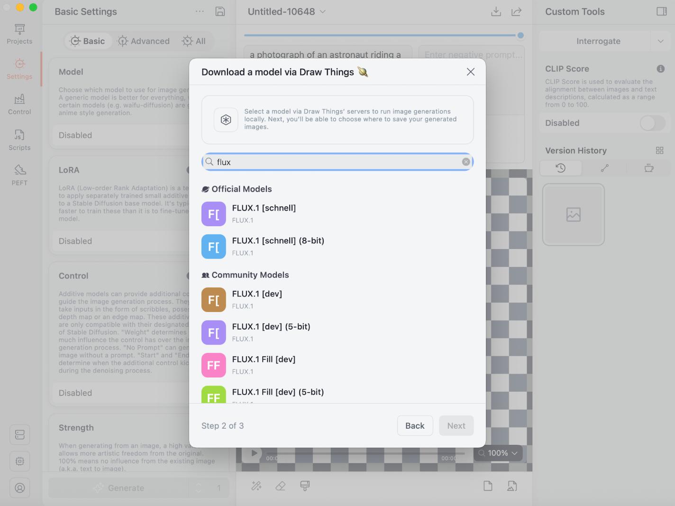Viewport: 675px width, 506px height.
Task: Click the new document icon below canvas
Action: point(488,486)
